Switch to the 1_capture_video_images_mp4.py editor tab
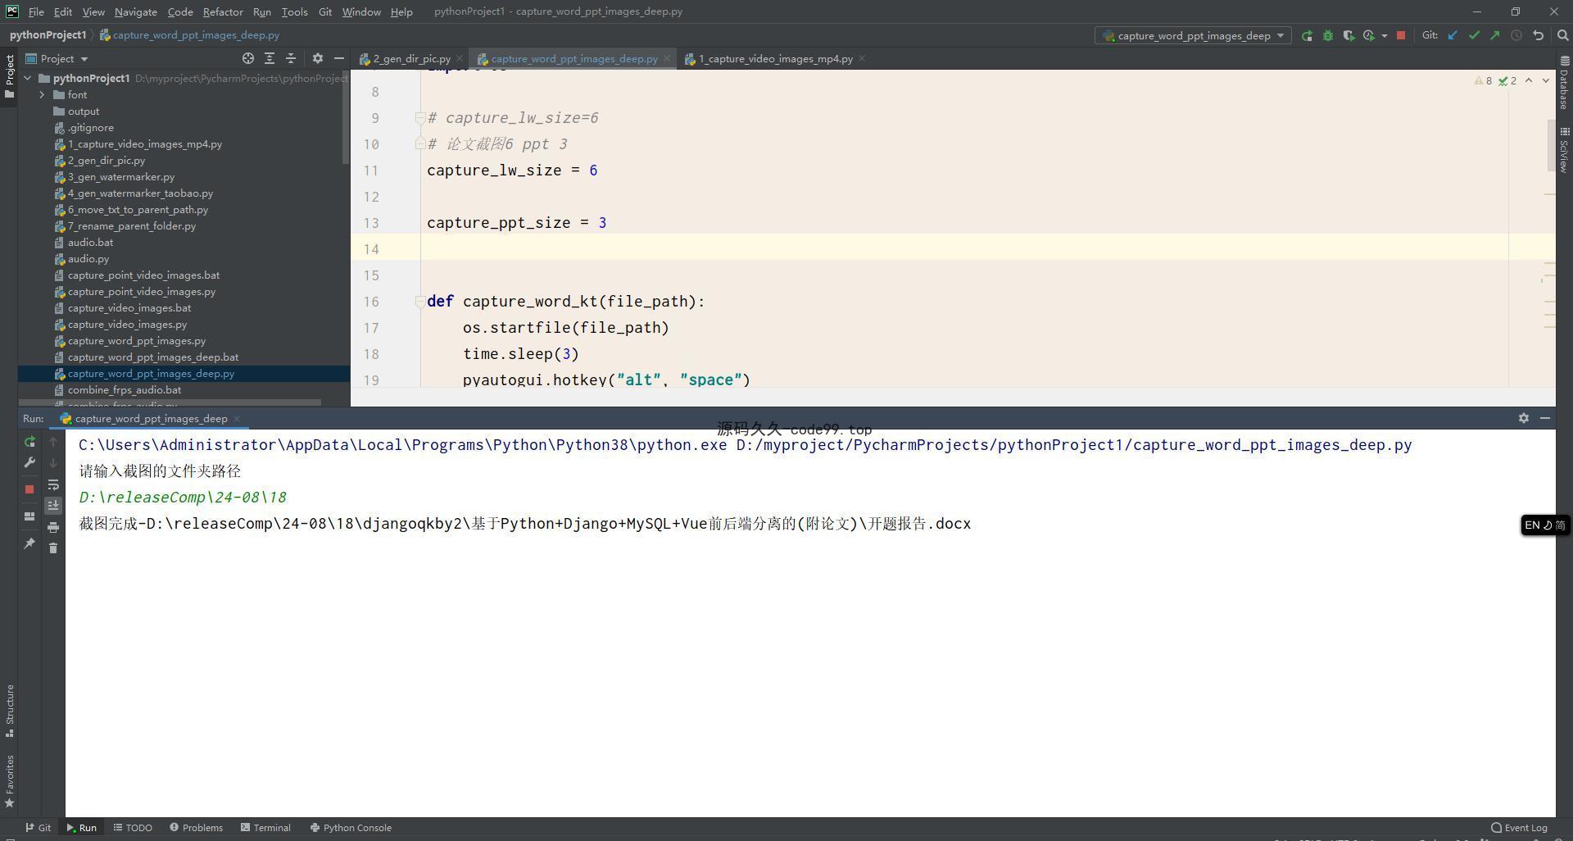 pyautogui.click(x=775, y=58)
